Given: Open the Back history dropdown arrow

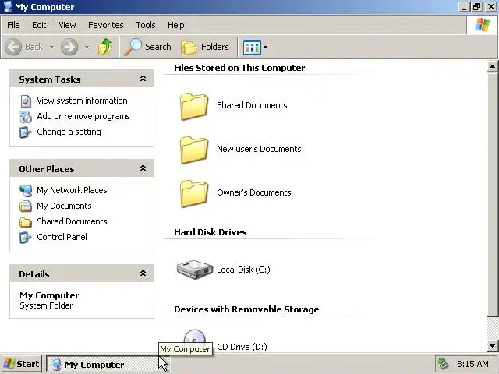Looking at the screenshot, I should (x=51, y=47).
